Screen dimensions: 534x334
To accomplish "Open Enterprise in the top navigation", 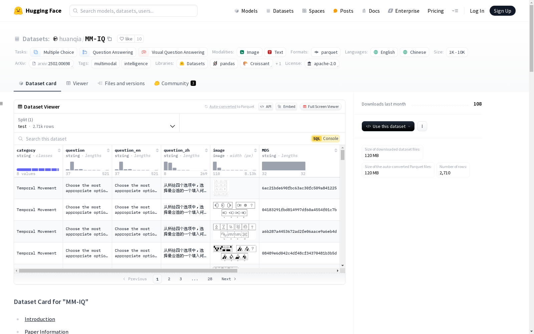I will tap(404, 11).
